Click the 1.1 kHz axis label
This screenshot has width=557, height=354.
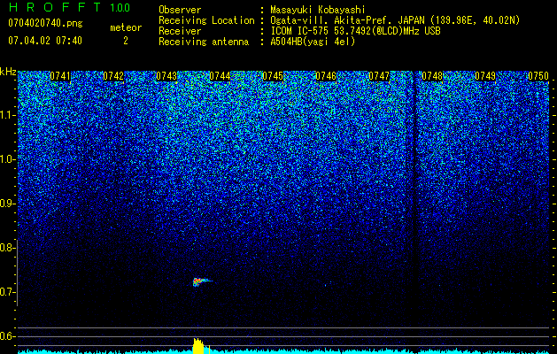pos(6,115)
